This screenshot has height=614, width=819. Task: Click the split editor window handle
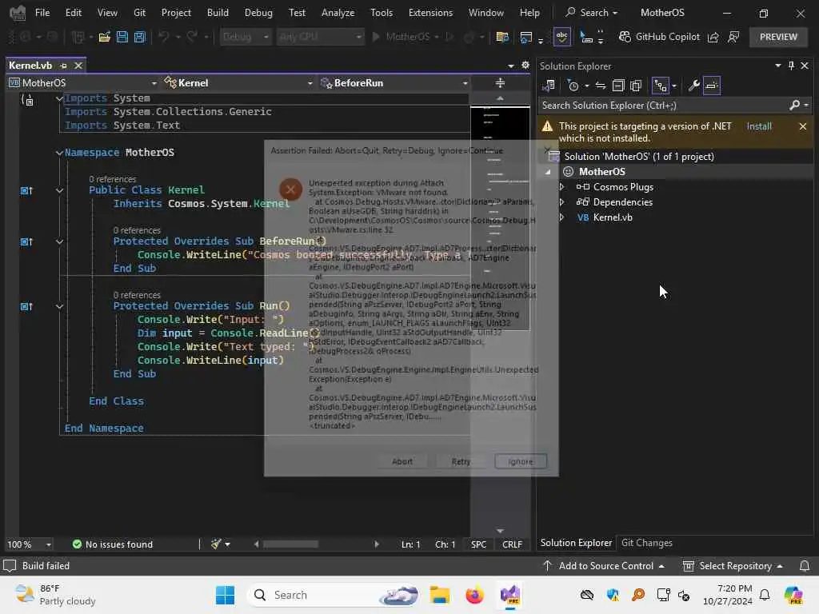pyautogui.click(x=500, y=83)
